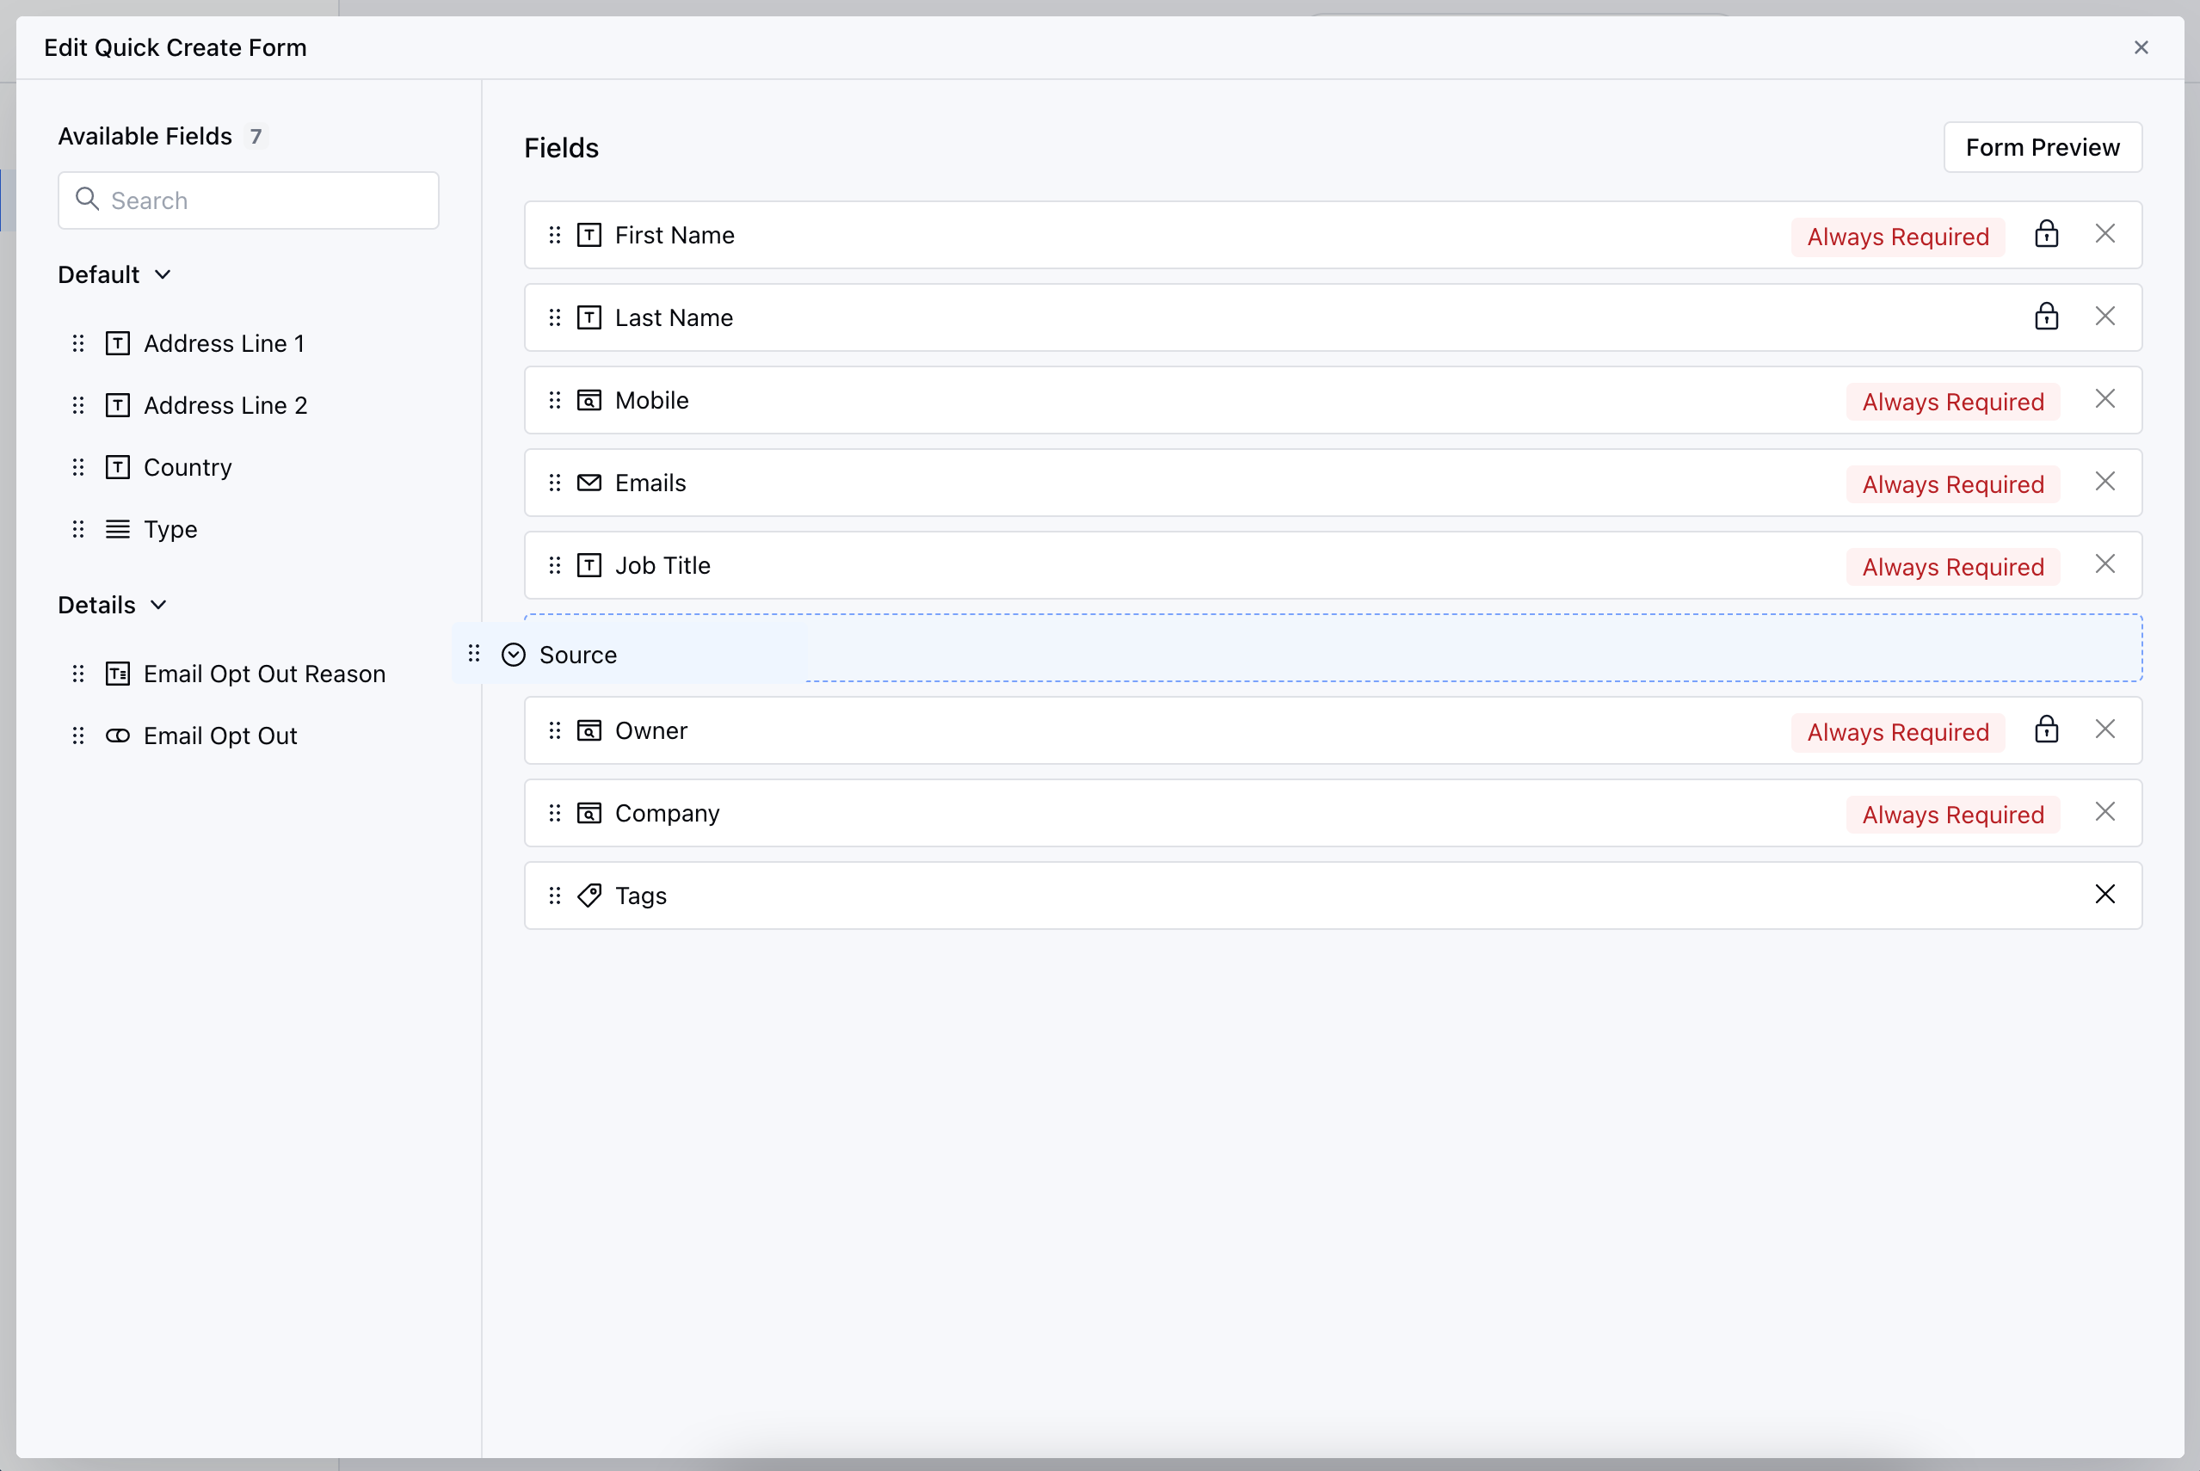Click Always Required badge on Company row
2200x1471 pixels.
tap(1952, 815)
